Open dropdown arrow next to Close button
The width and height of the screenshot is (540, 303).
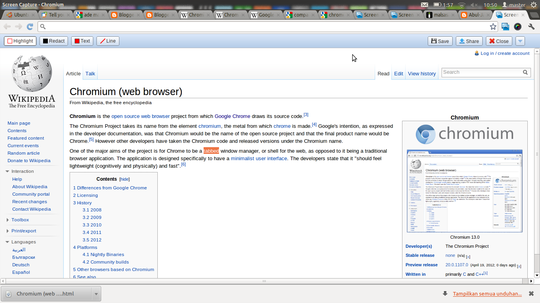click(520, 41)
